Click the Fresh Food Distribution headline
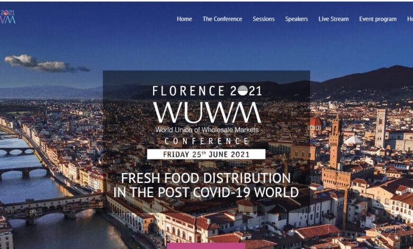This screenshot has width=413, height=249. pyautogui.click(x=206, y=185)
